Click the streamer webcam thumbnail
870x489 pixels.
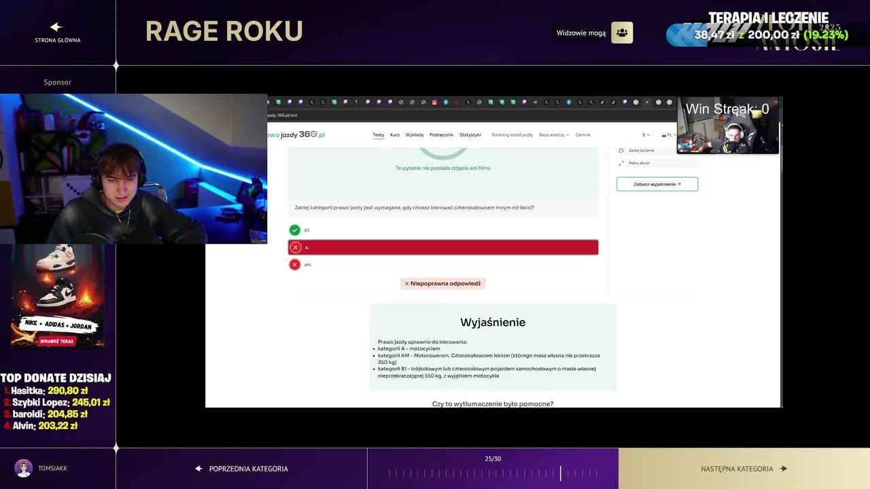coord(133,168)
